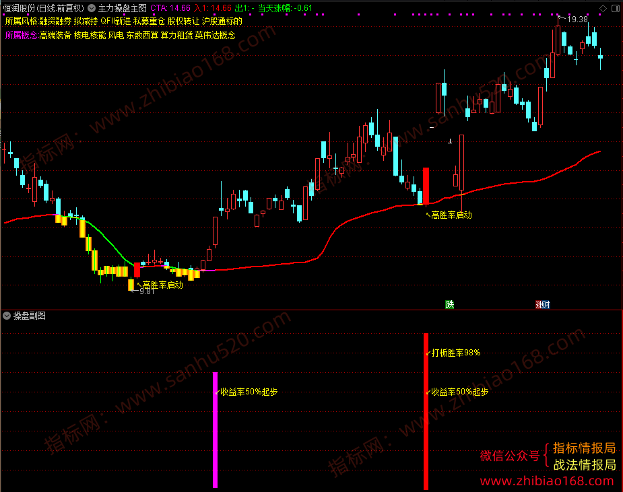The image size is (623, 492).
Task: Click the 出1: - indicator output
Action: click(244, 8)
